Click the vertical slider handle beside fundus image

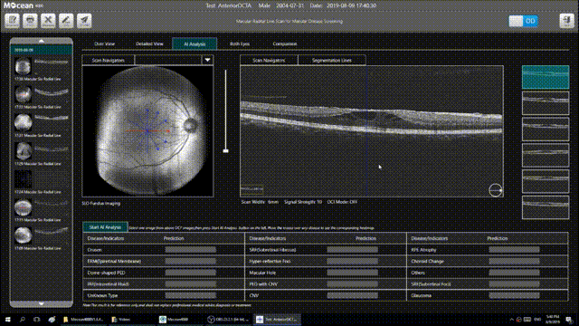(225, 151)
